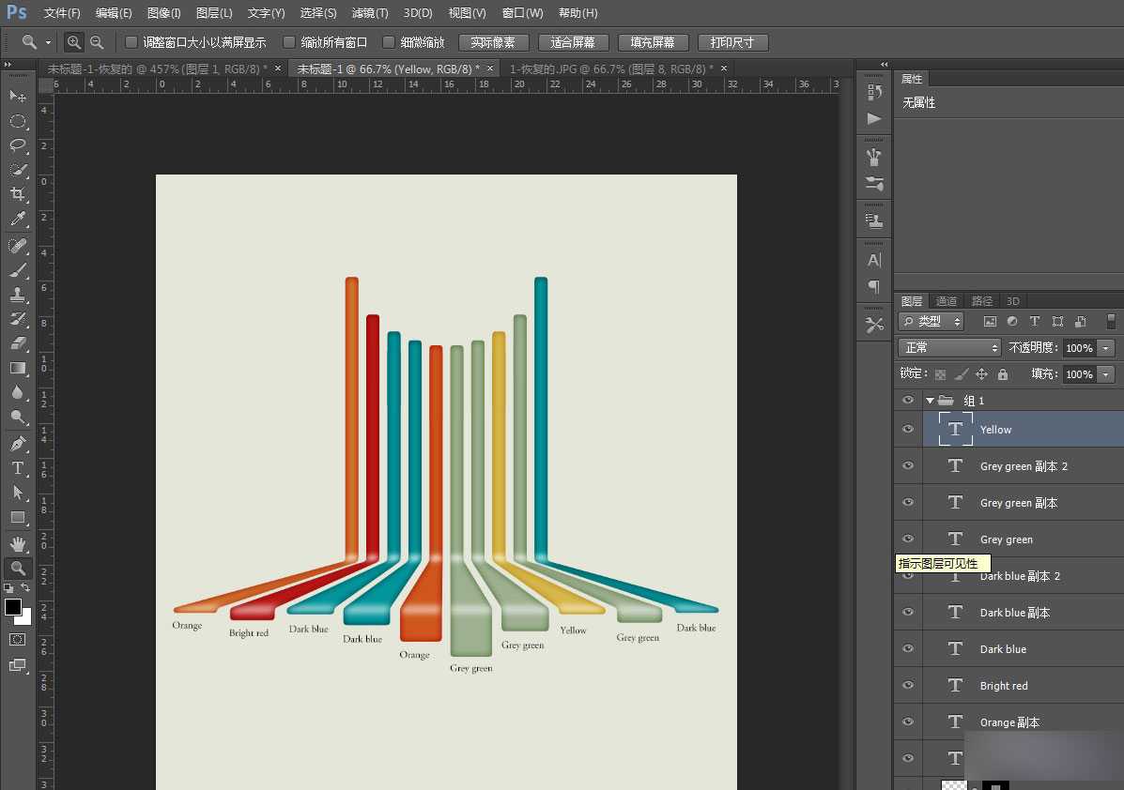
Task: Open the 滤镜(T) menu
Action: click(369, 13)
